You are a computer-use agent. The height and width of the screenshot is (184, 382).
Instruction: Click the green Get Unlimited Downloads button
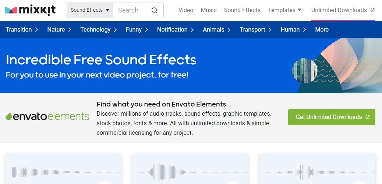[x=332, y=117]
